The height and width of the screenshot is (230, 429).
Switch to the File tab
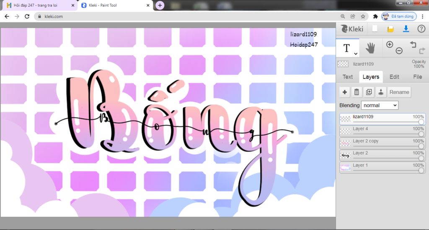[417, 77]
